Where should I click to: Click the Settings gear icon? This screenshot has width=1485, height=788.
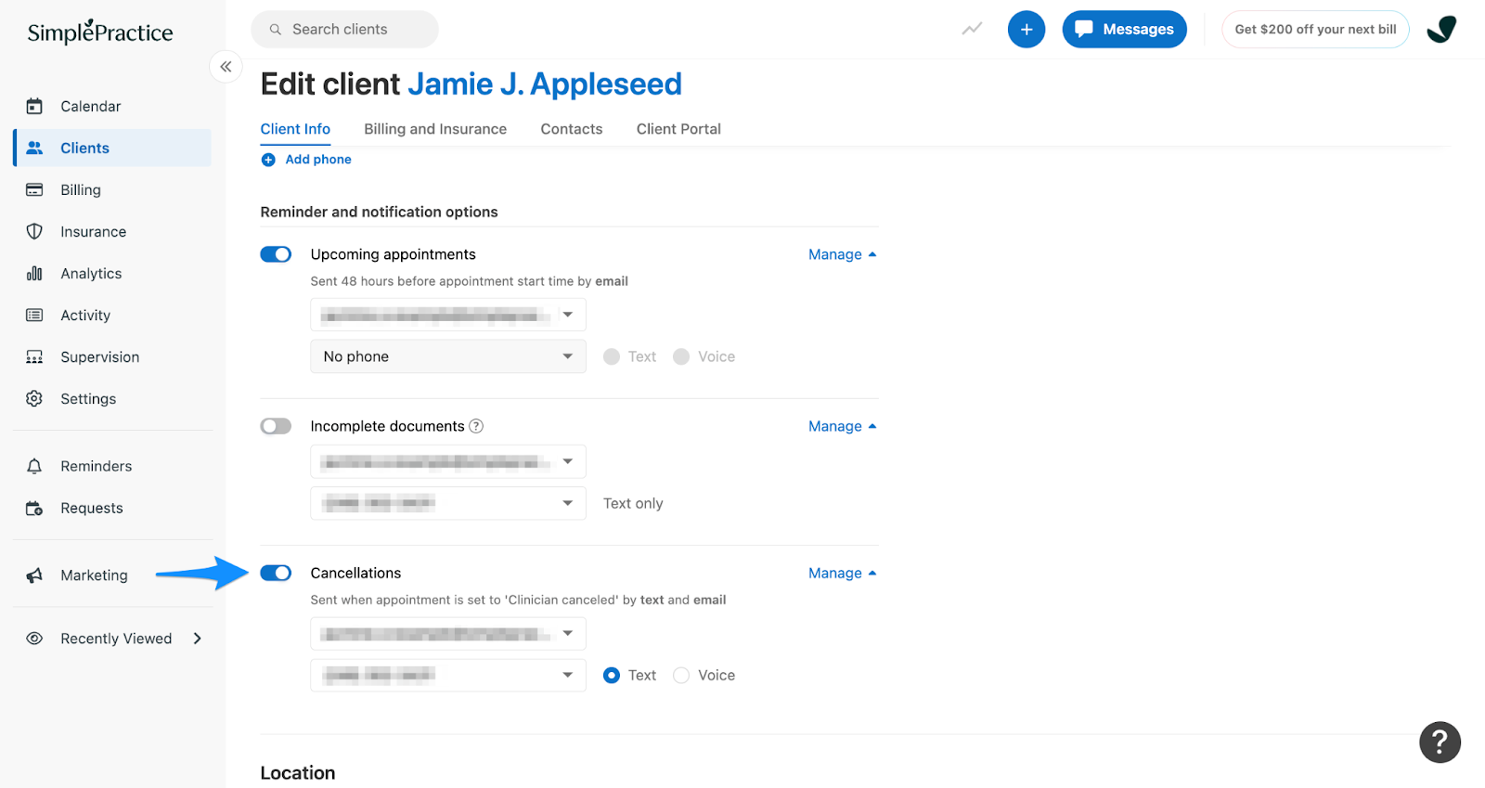[34, 398]
